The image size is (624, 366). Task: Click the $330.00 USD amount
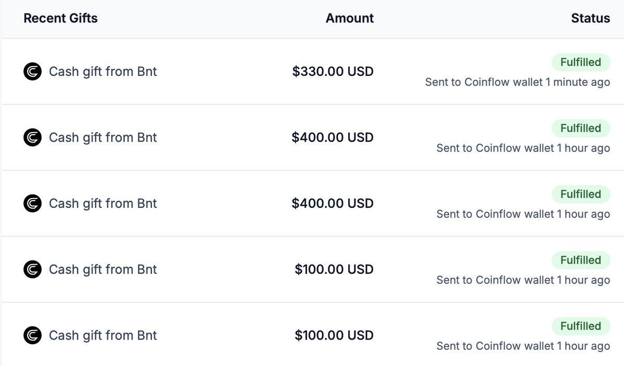tap(333, 72)
